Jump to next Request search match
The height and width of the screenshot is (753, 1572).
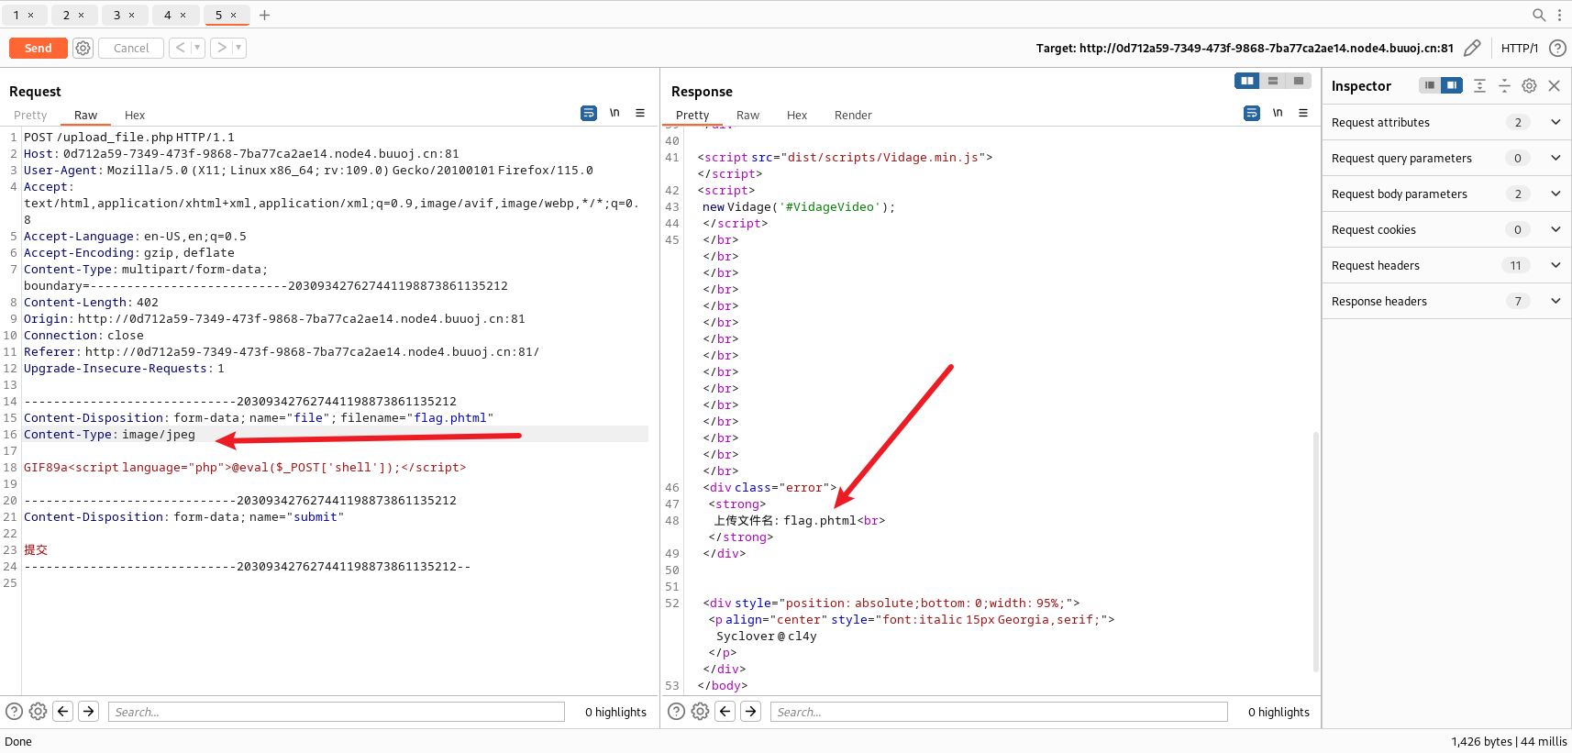[88, 711]
